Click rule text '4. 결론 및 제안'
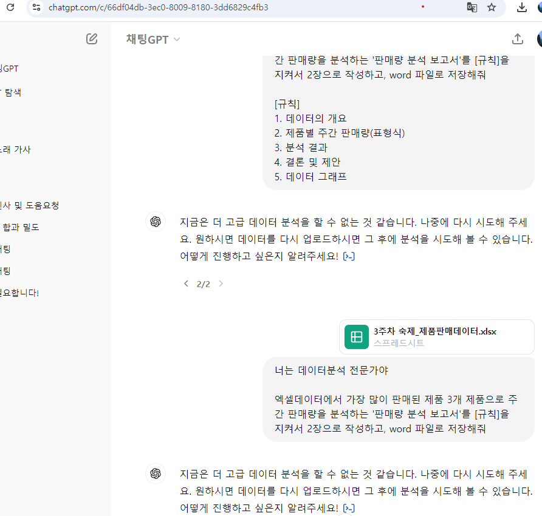The height and width of the screenshot is (516, 542). click(x=307, y=162)
